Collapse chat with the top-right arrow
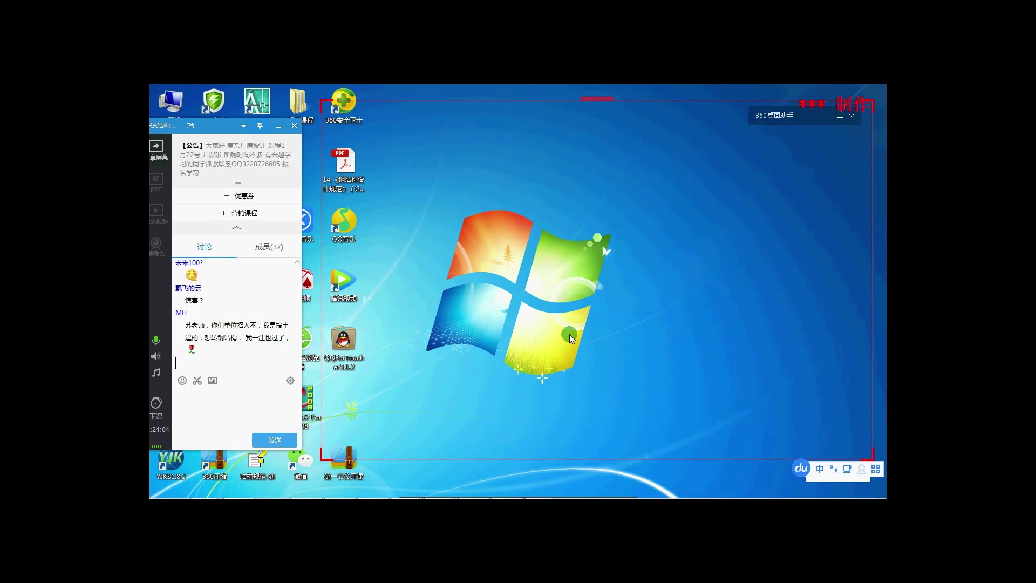The width and height of the screenshot is (1036, 583). (x=297, y=262)
